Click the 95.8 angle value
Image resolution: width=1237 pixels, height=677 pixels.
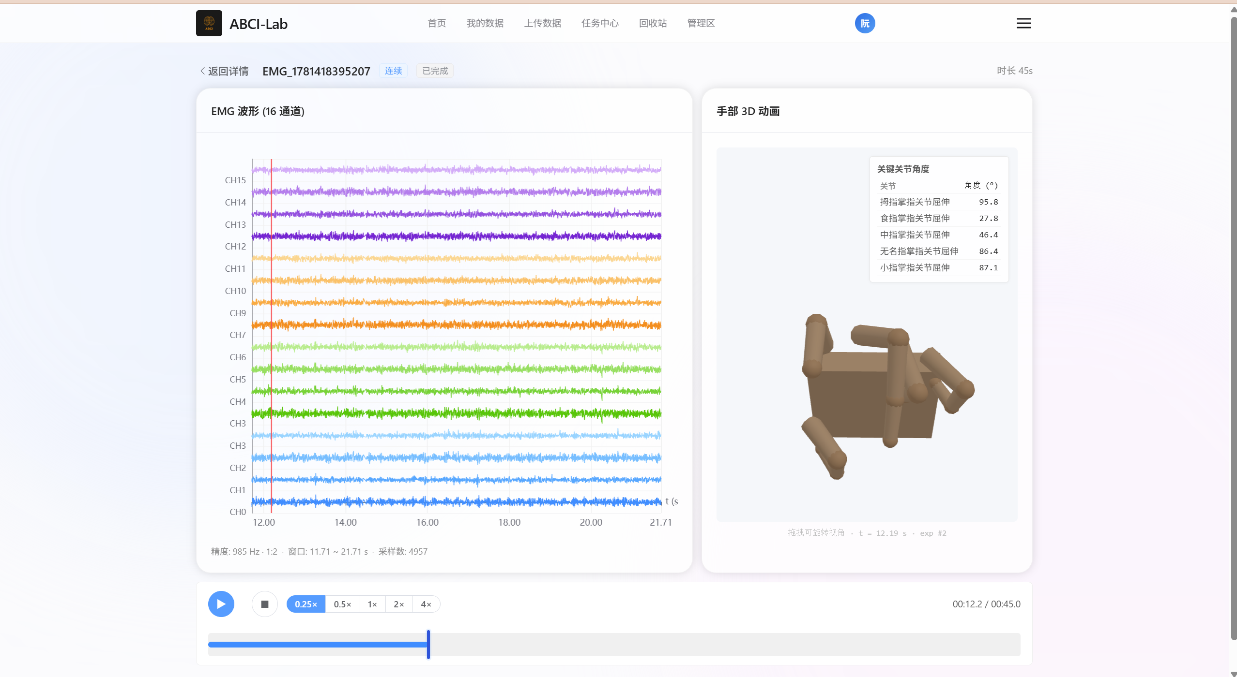click(988, 202)
